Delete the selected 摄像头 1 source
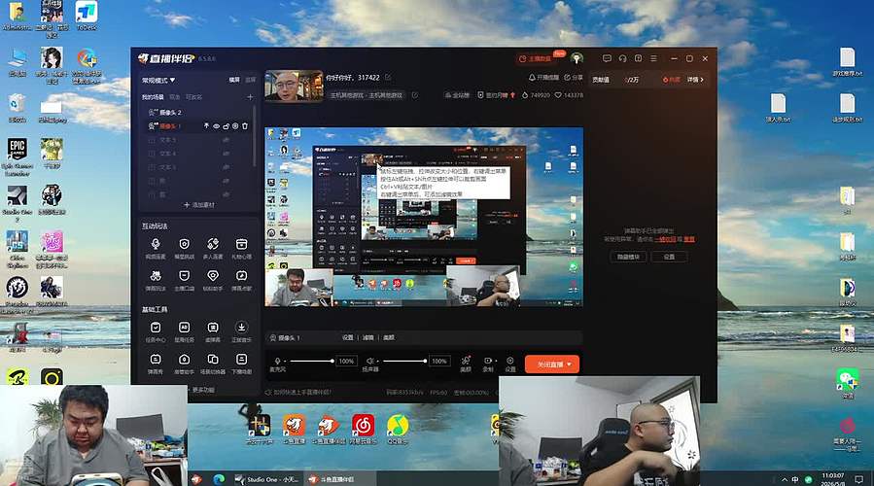Viewport: 874px width, 486px height. [x=245, y=126]
